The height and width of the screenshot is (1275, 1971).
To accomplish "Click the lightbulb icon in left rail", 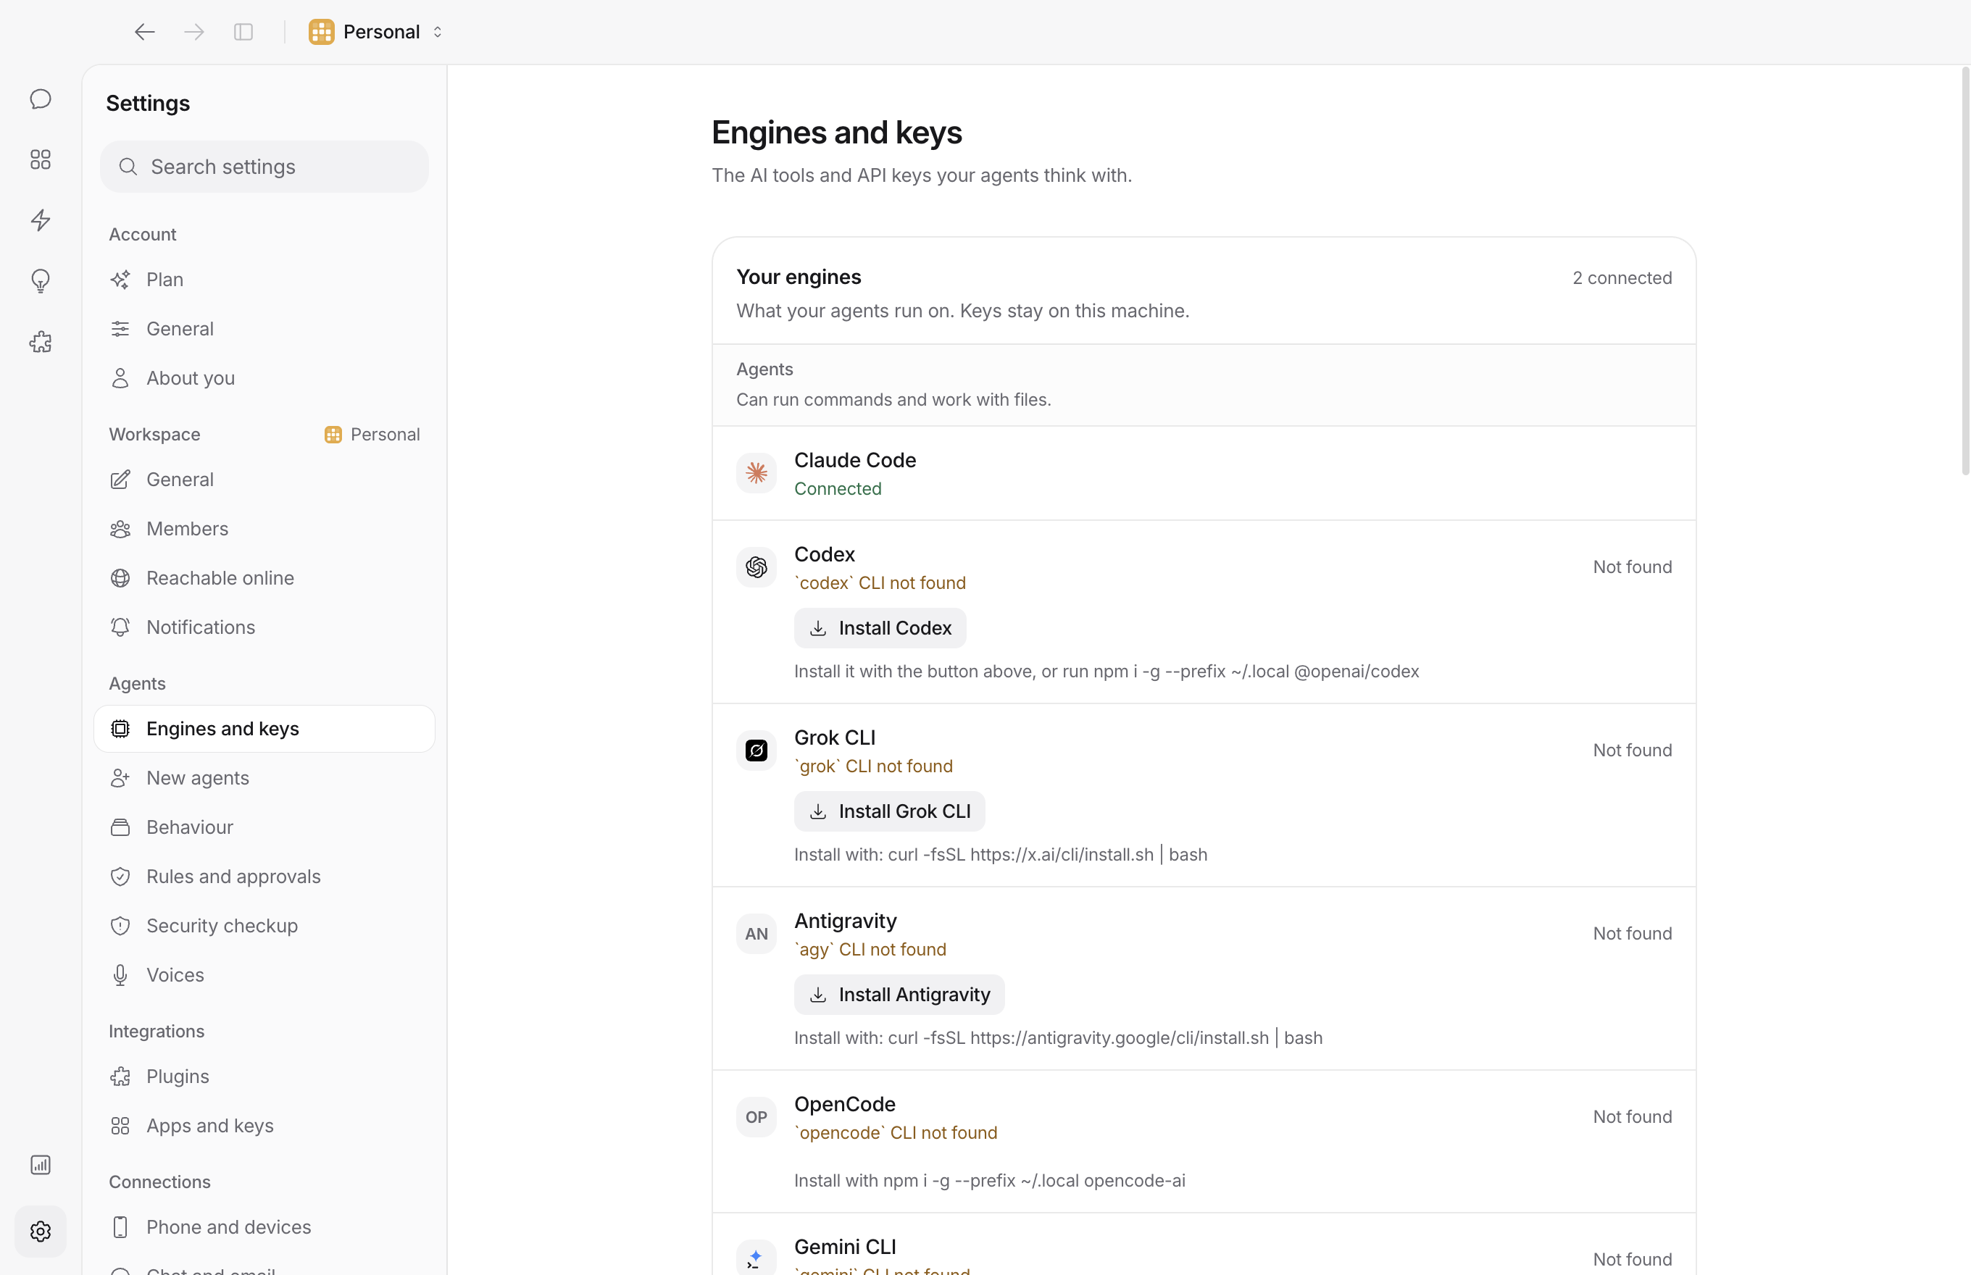I will [x=40, y=282].
